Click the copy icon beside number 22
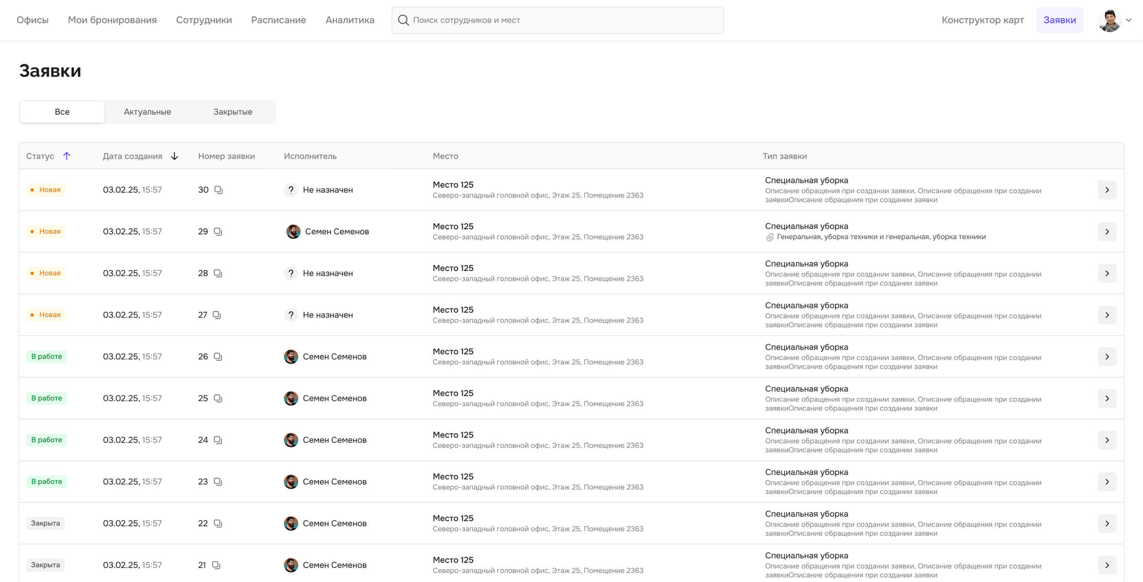The image size is (1143, 582). pyautogui.click(x=218, y=523)
